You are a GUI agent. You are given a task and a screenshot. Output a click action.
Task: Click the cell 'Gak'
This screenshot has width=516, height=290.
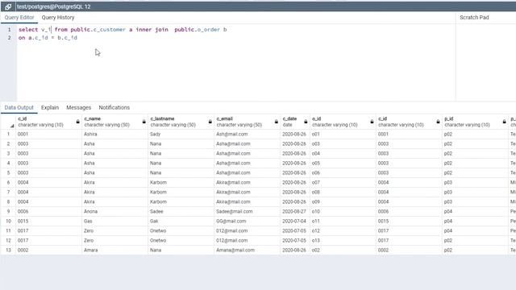181,222
